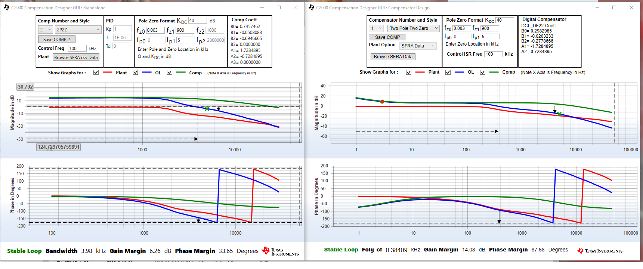Click the PID Td field
The image size is (643, 269).
[122, 46]
